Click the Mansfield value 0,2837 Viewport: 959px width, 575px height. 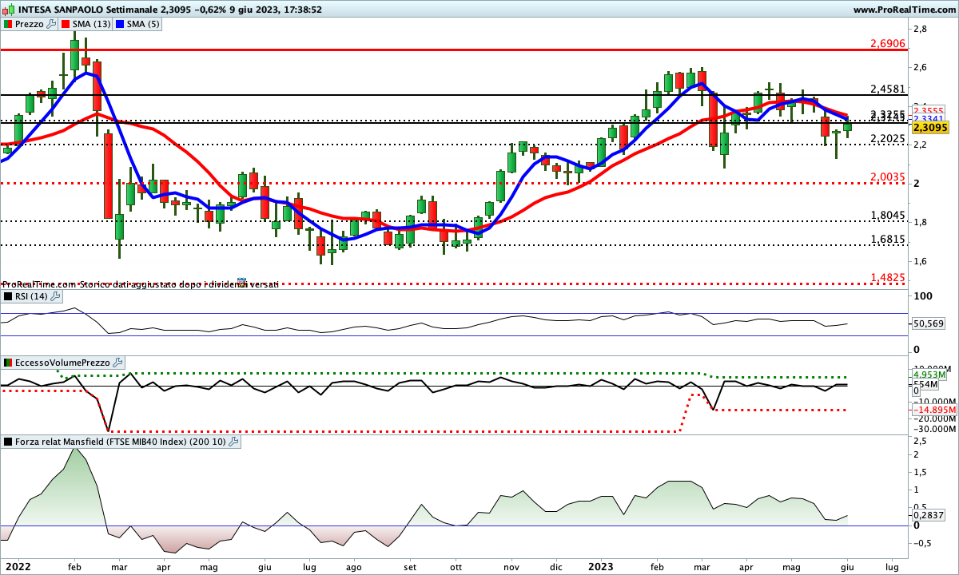928,515
